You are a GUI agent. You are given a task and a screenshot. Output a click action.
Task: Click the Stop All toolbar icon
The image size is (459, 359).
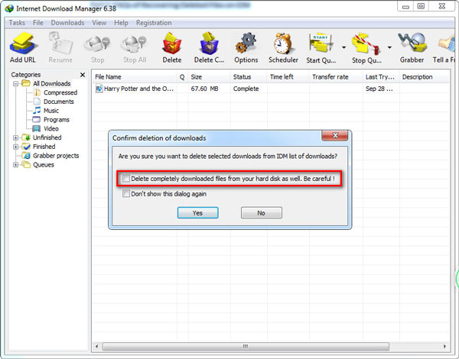pyautogui.click(x=135, y=44)
